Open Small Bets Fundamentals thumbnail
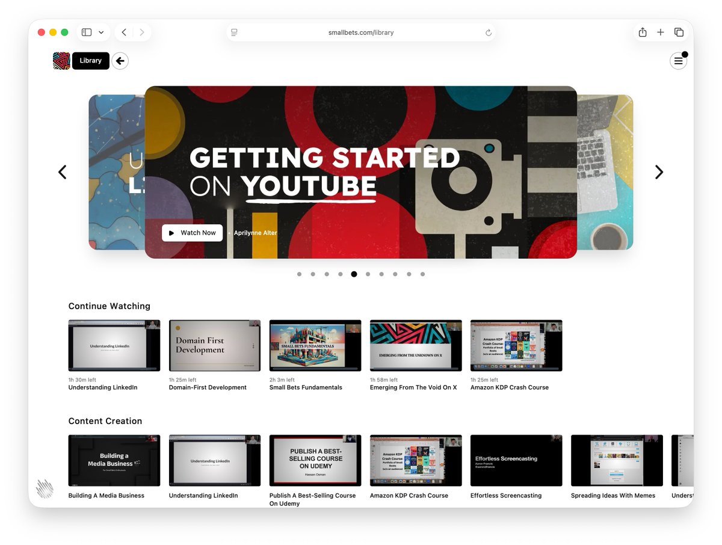The width and height of the screenshot is (722, 545). tap(315, 345)
